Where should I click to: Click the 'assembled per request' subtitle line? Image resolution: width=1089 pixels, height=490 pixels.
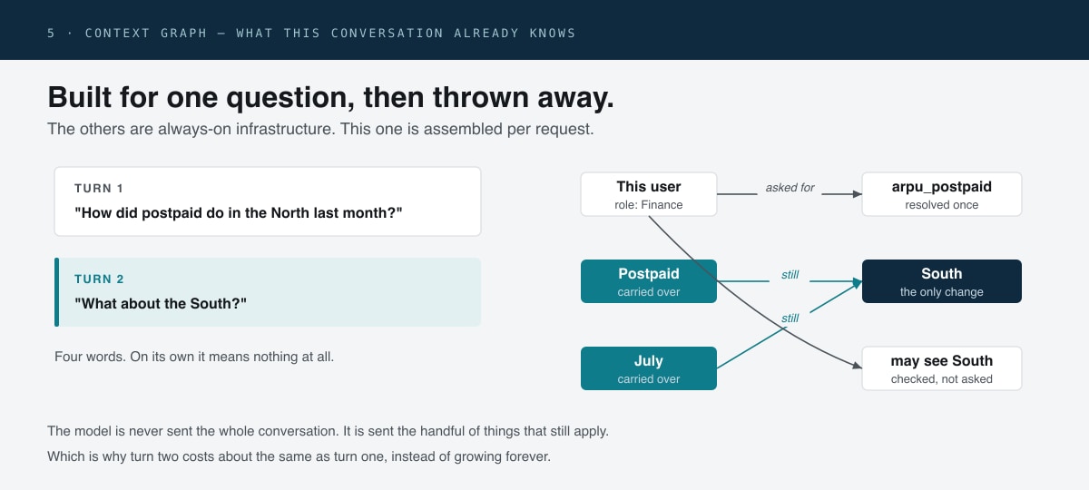(320, 129)
